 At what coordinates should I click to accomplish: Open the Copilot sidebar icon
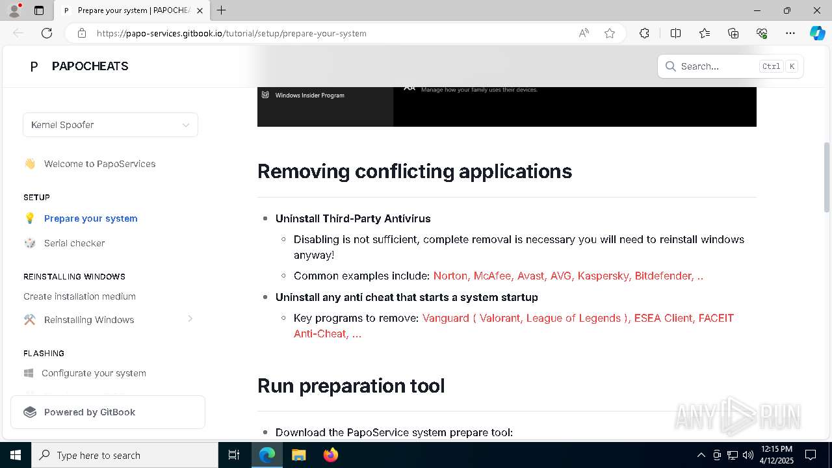[x=817, y=33]
